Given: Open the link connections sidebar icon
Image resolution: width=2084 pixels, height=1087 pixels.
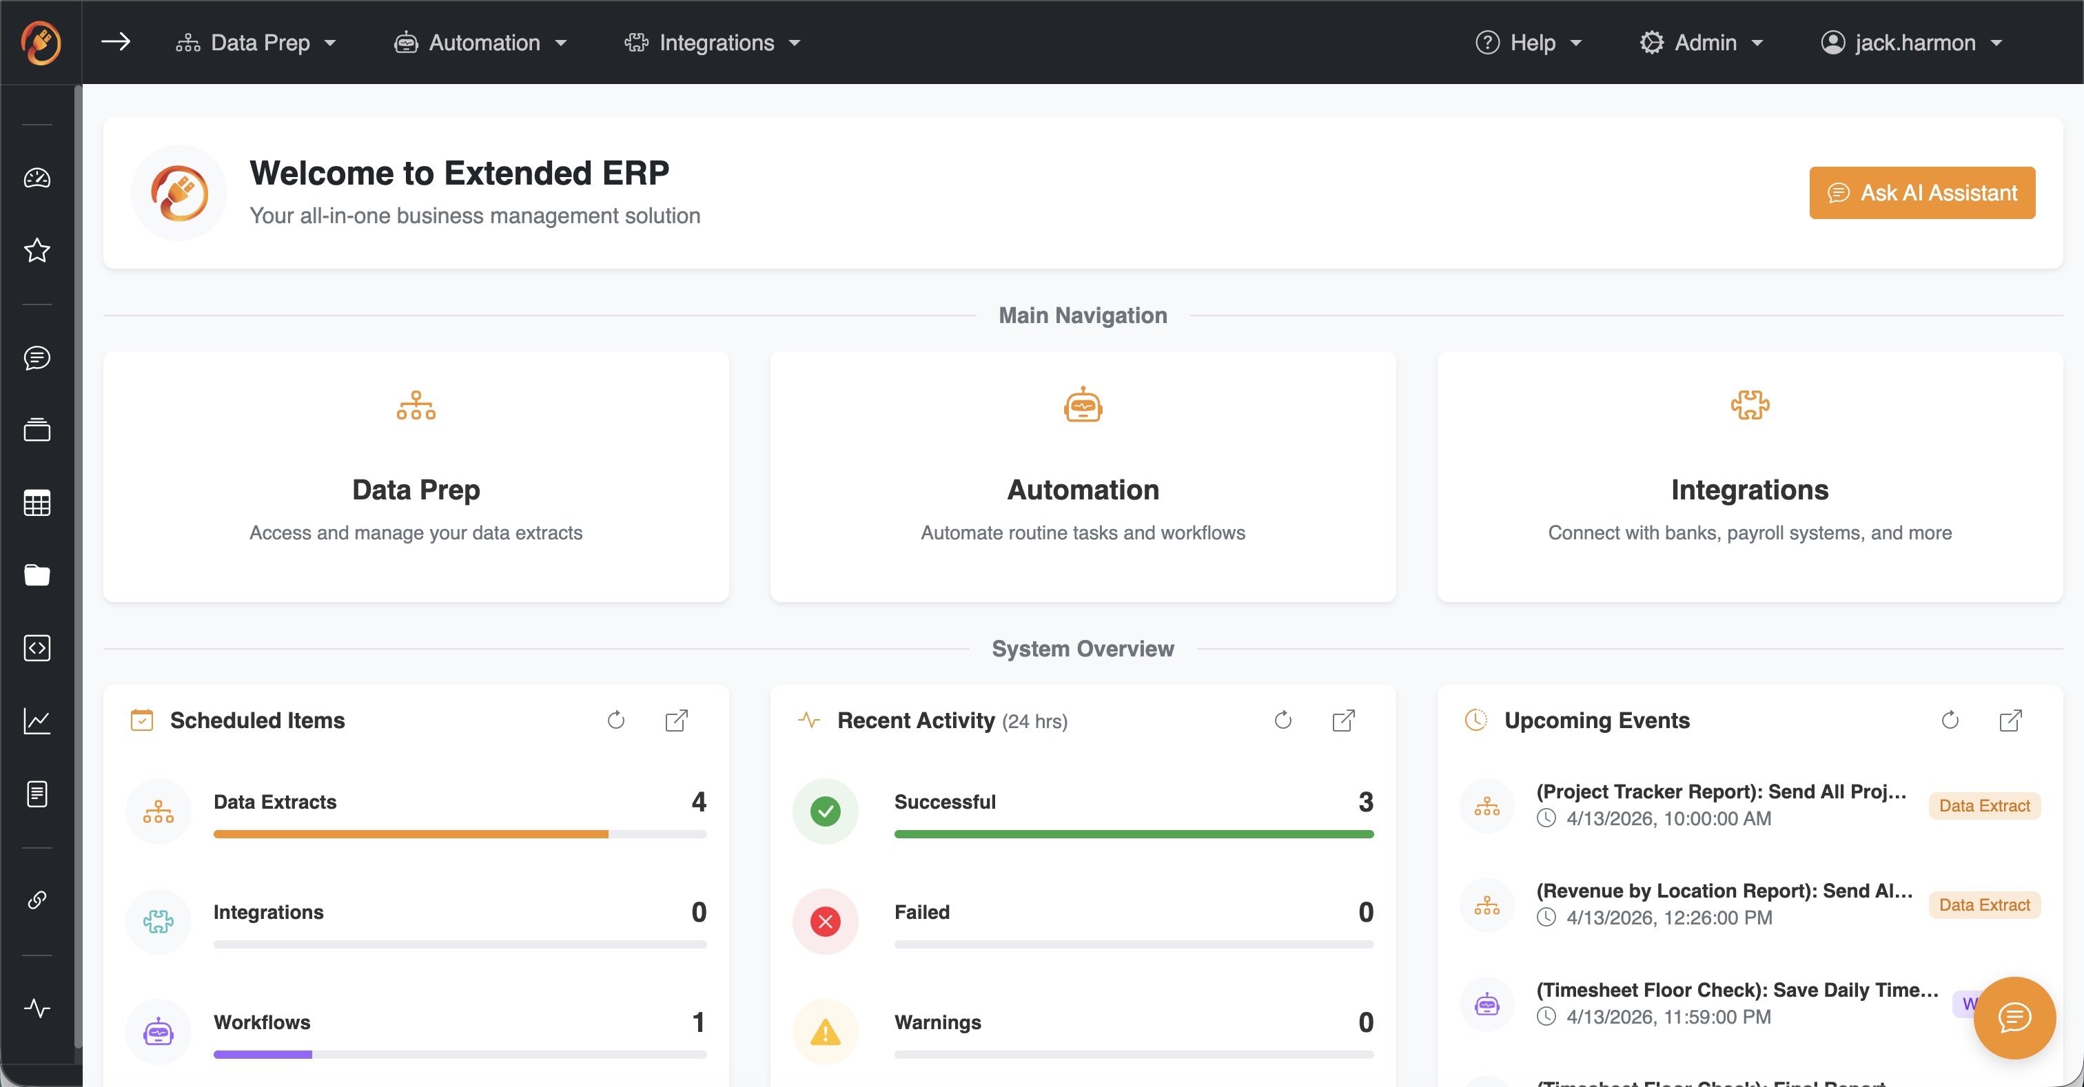Looking at the screenshot, I should [37, 900].
